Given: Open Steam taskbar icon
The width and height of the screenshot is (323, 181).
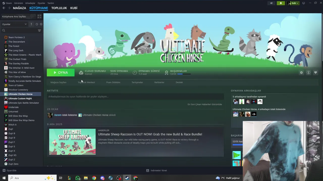Looking at the screenshot, I should [127, 178].
